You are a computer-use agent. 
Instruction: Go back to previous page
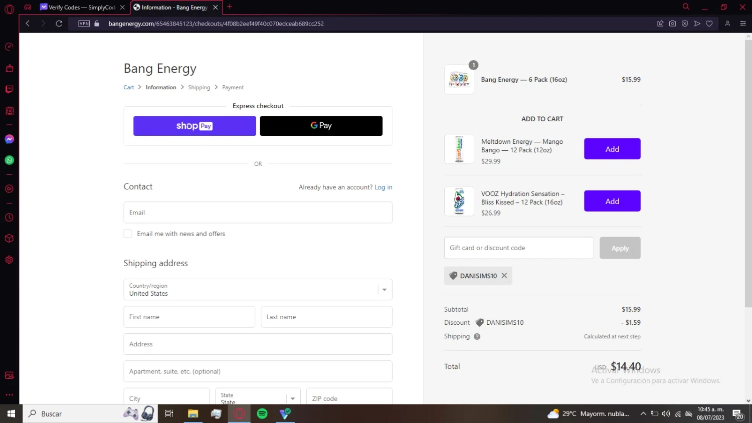point(28,24)
